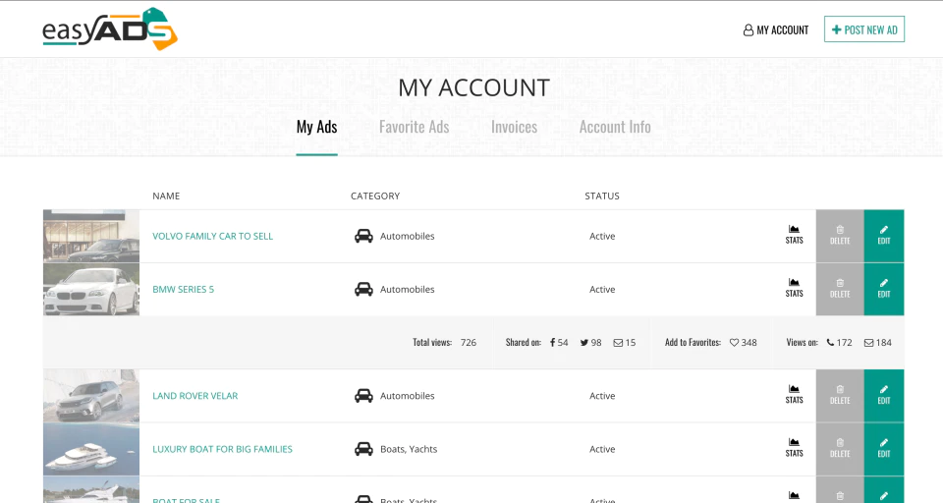Switch to the My Ads tab

click(x=317, y=128)
